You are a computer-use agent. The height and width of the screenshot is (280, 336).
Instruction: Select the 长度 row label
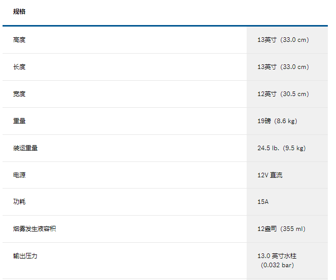tap(19, 67)
